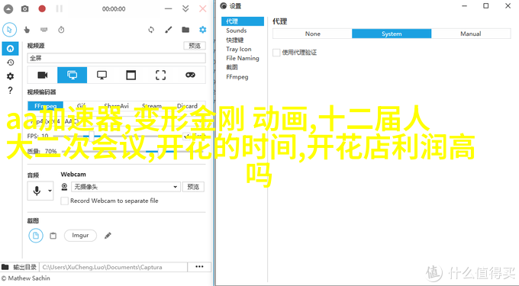Start recording with the red record button
The image size is (519, 286).
coord(42,8)
